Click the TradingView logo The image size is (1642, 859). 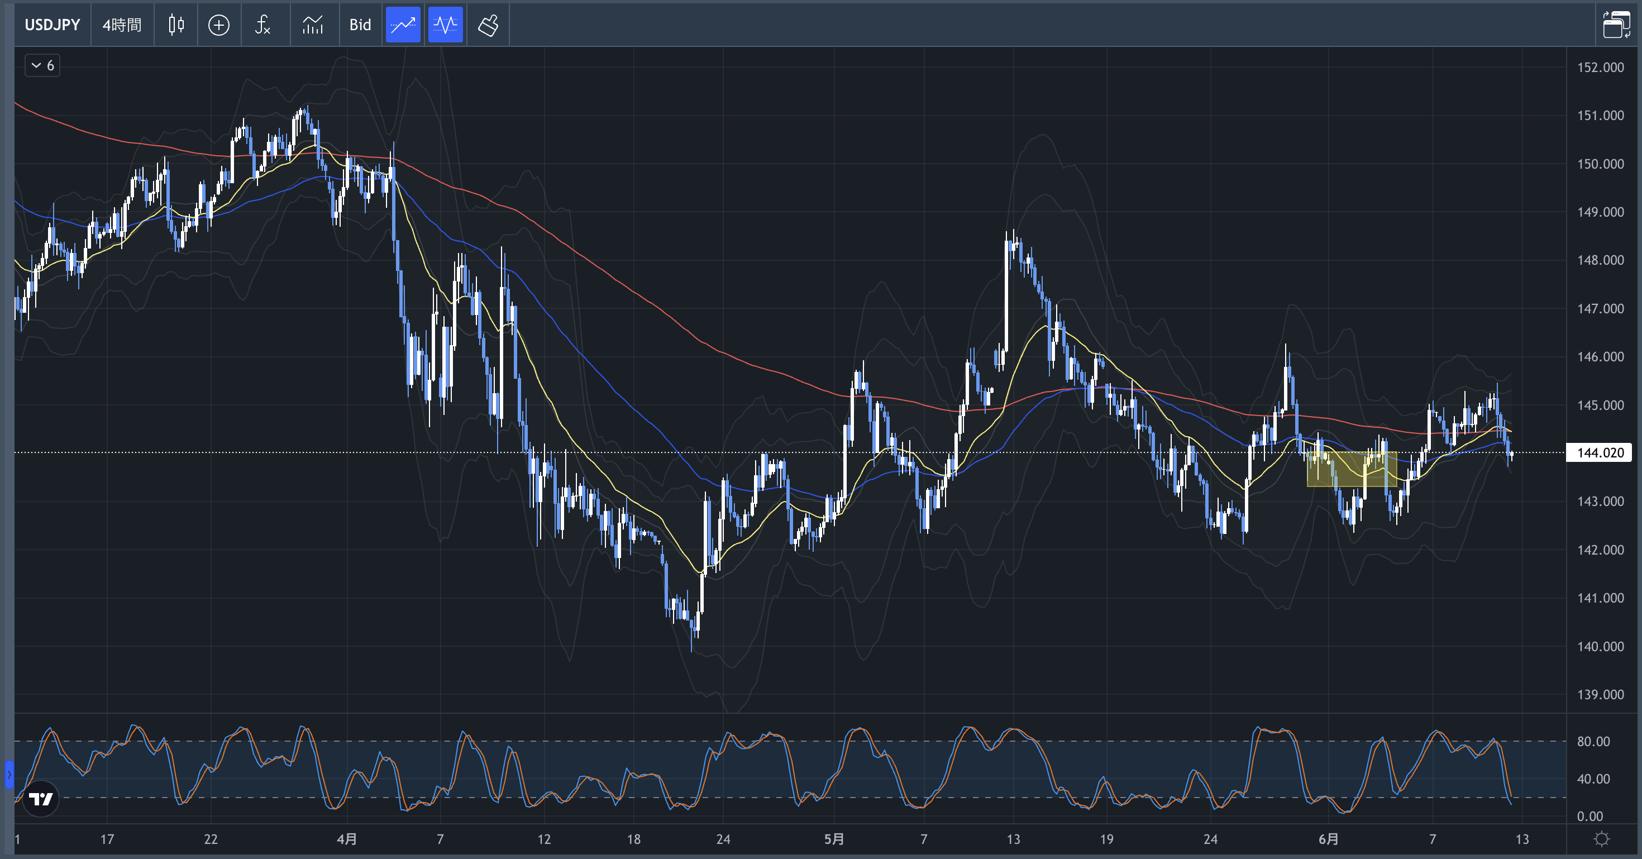click(41, 799)
